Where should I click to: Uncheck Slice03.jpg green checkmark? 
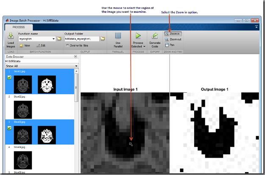pyautogui.click(x=9, y=128)
